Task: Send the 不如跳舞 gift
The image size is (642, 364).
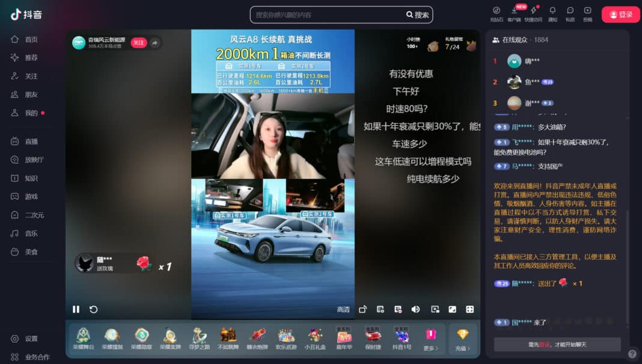Action: pyautogui.click(x=228, y=339)
